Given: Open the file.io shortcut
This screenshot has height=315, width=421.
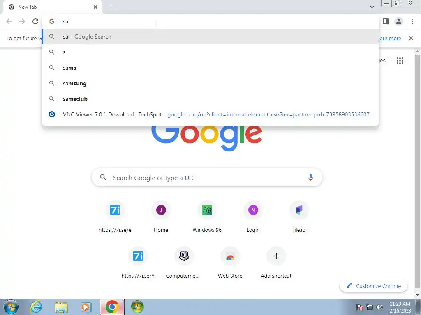Looking at the screenshot, I should tap(299, 217).
